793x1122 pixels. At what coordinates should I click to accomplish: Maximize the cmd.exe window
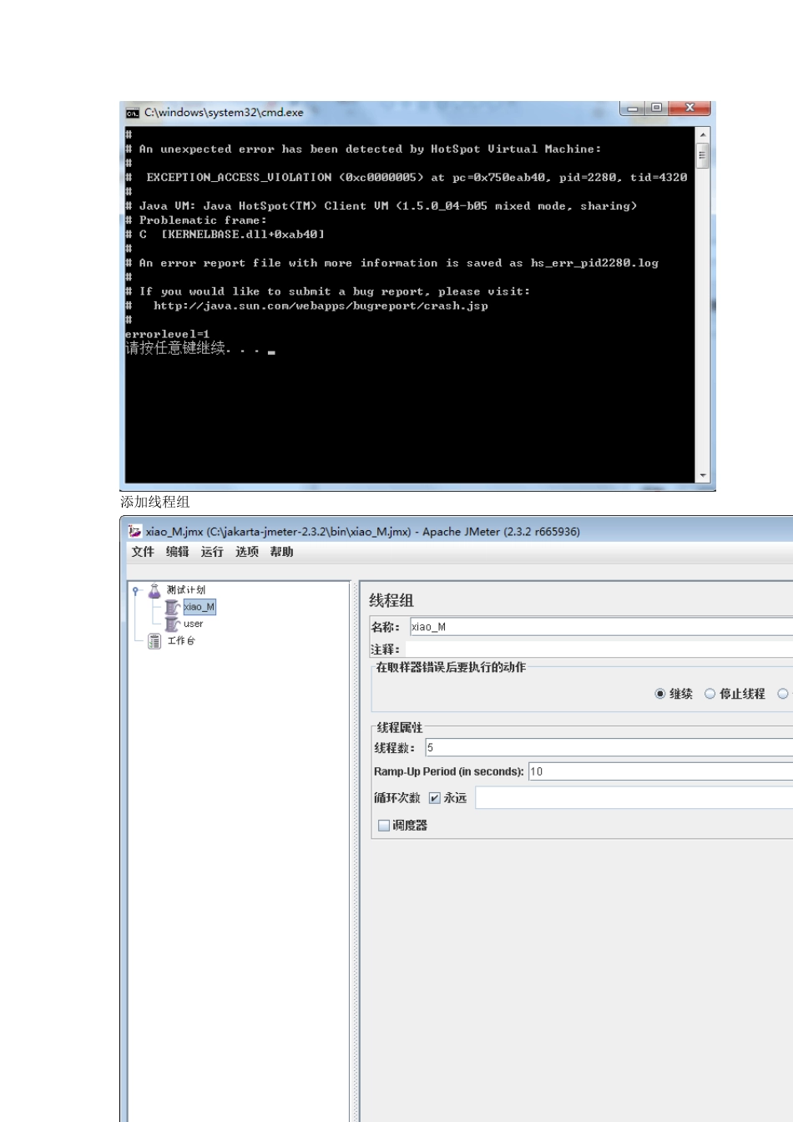[x=657, y=109]
